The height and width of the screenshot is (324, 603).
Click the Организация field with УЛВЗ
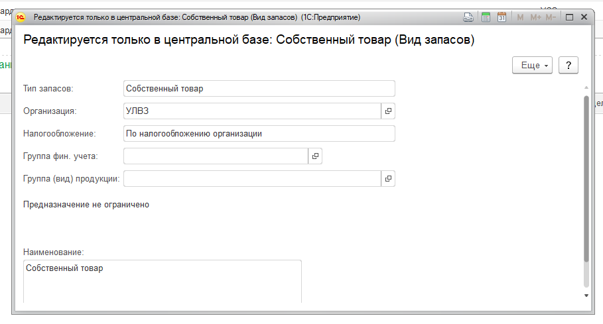[252, 111]
